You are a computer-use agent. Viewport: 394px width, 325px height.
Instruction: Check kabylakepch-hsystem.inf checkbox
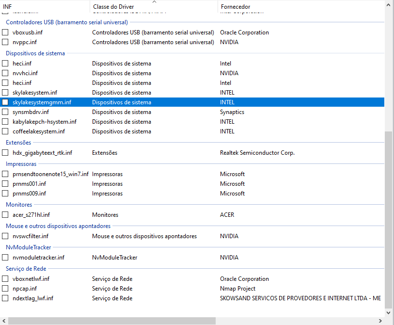(5, 122)
